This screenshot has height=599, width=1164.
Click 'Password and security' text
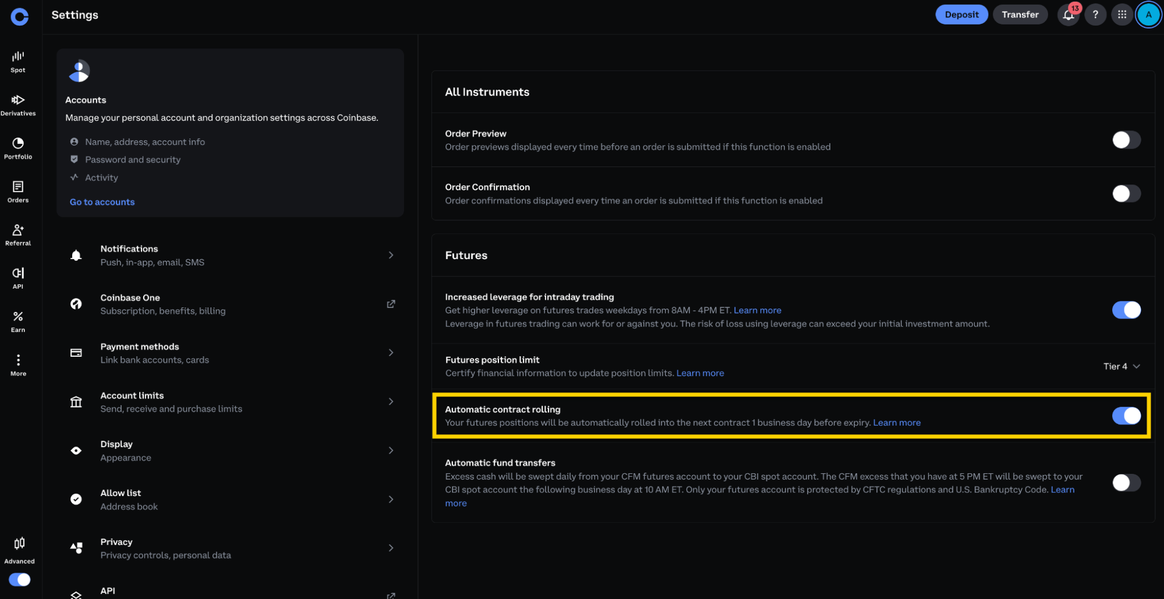coord(133,160)
